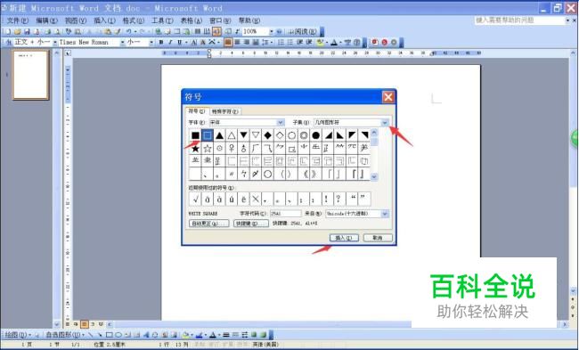Click the New blank document icon

(x=8, y=32)
